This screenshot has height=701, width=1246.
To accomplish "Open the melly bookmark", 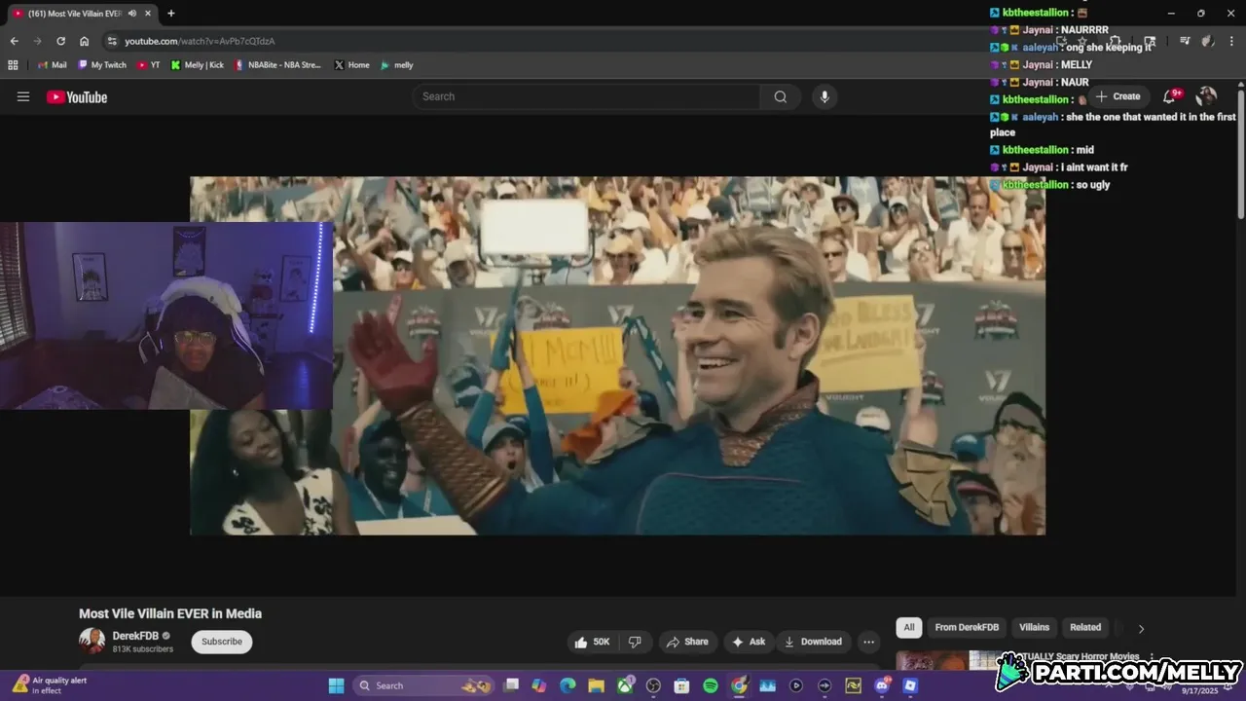I will [397, 65].
